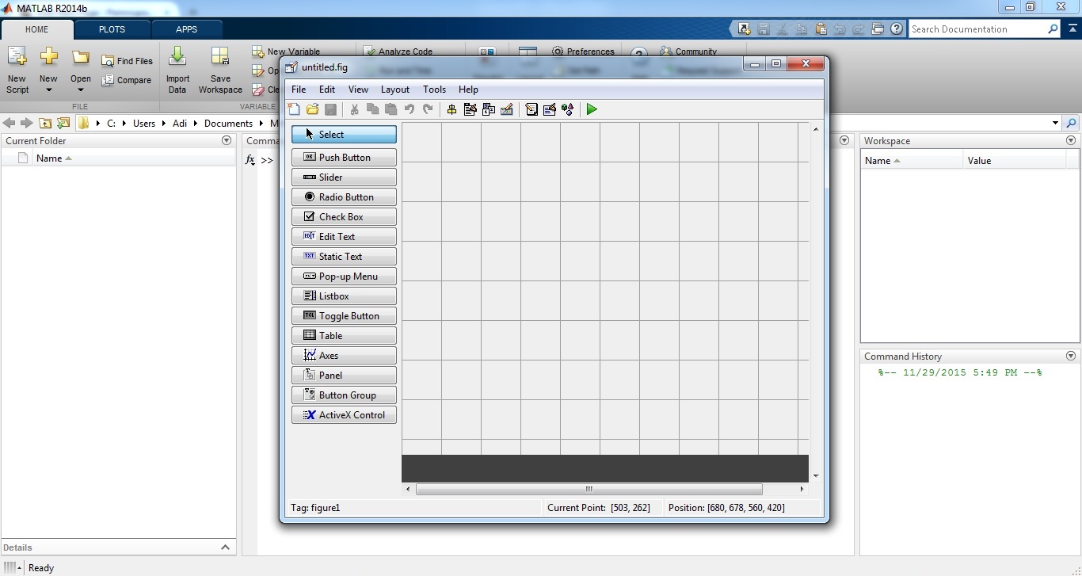Image resolution: width=1082 pixels, height=576 pixels.
Task: Select the Radio Button component tool
Action: [x=344, y=197]
